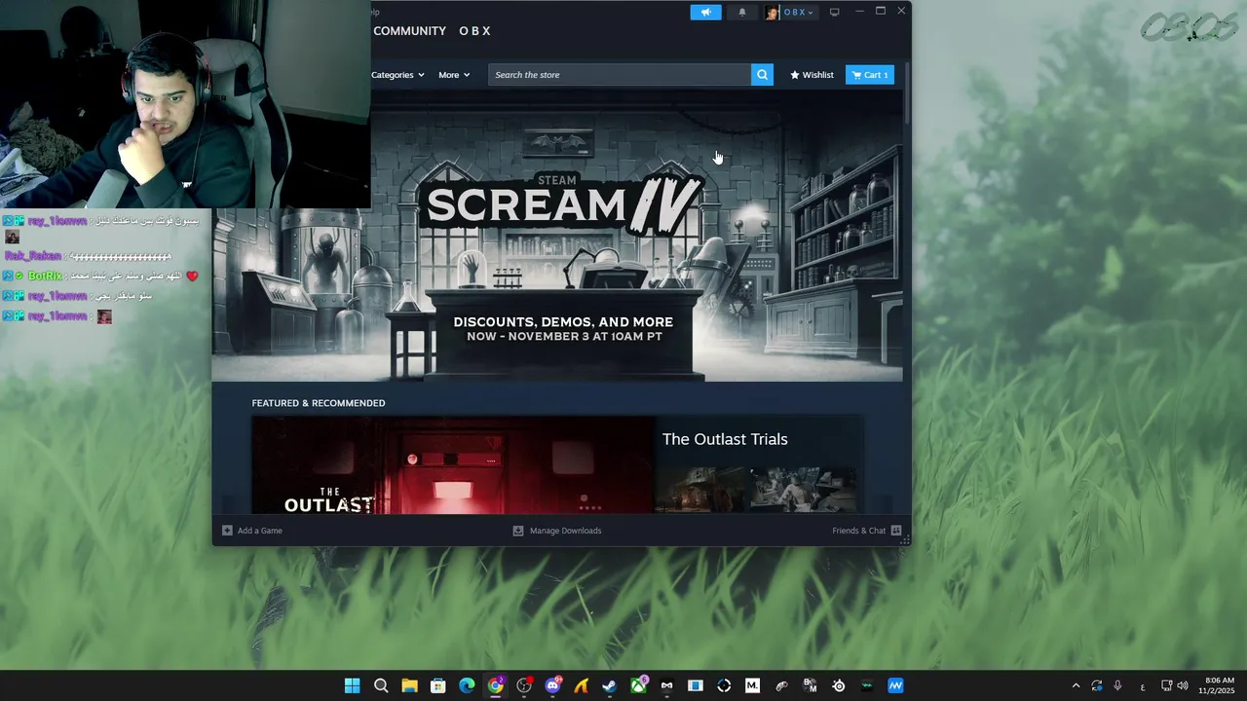The width and height of the screenshot is (1247, 701).
Task: Click the Manage Downloads icon
Action: click(x=518, y=531)
